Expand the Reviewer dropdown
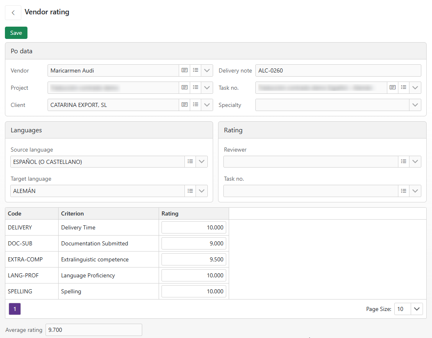This screenshot has width=432, height=338. [415, 161]
